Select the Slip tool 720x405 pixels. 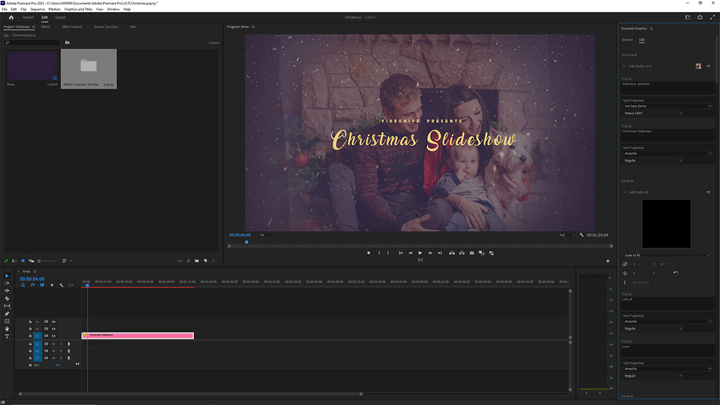point(7,306)
